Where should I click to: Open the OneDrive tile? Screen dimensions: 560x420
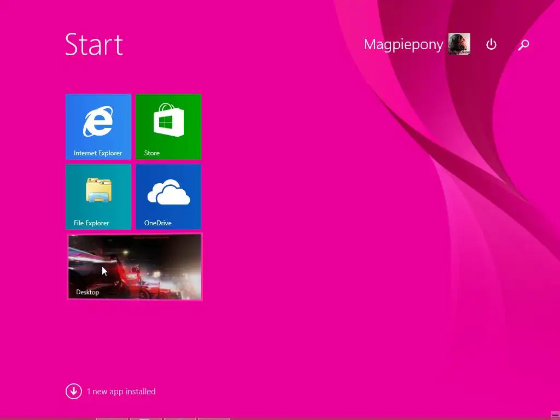pos(168,197)
